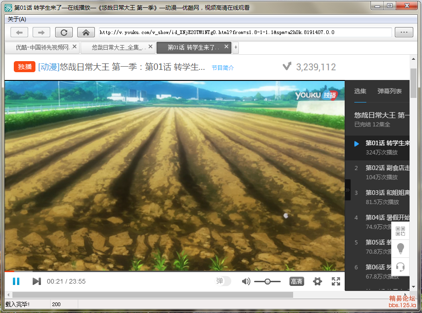This screenshot has width=422, height=313.
Task: Play episode 第02话 副食店
Action: 377,172
